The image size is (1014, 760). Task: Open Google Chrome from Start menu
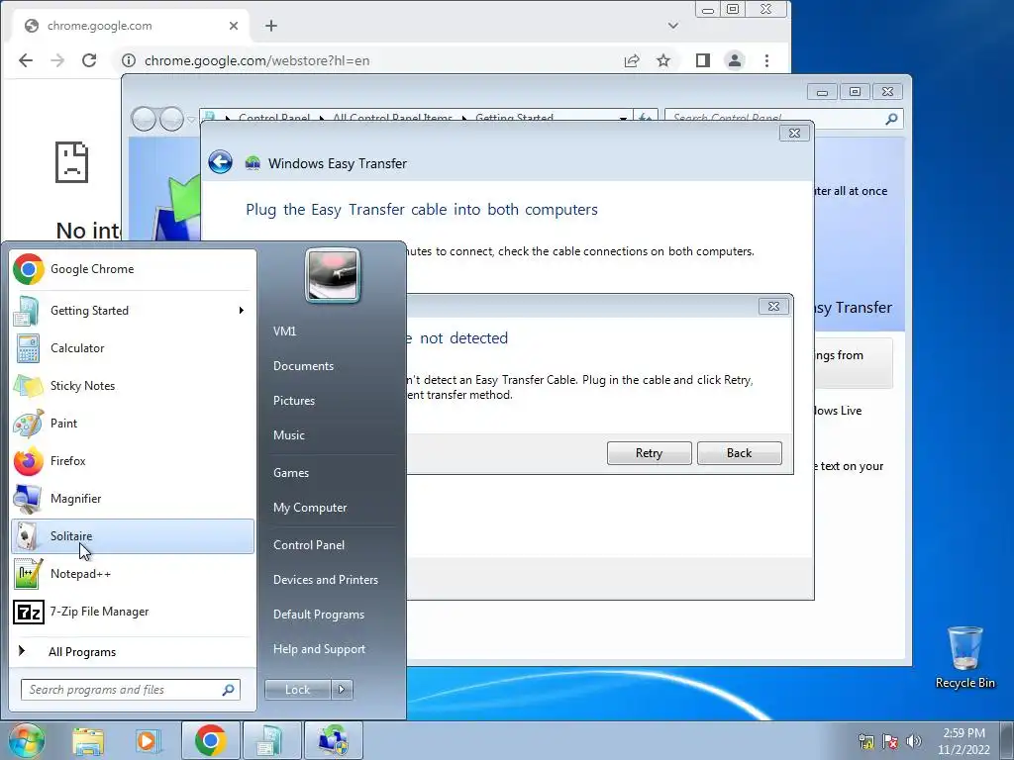[133, 269]
